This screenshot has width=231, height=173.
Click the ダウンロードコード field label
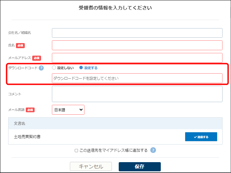pos(23,68)
